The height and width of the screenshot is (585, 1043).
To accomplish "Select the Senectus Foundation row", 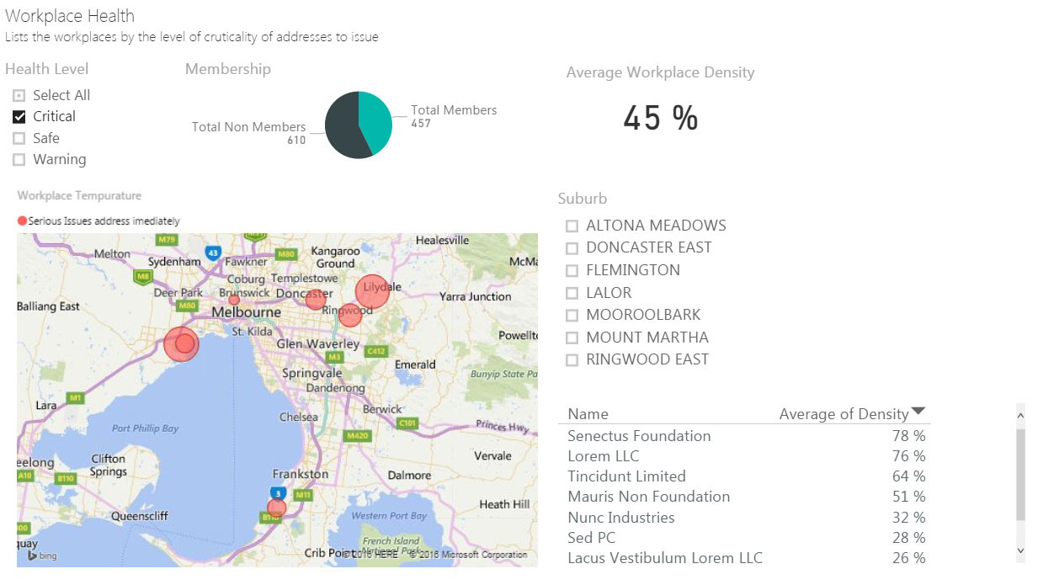I will pyautogui.click(x=639, y=436).
